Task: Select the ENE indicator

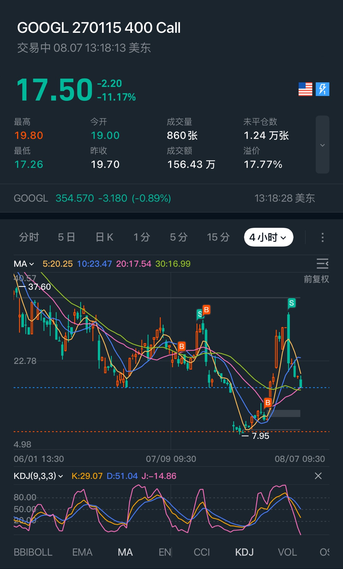Action: tap(165, 552)
